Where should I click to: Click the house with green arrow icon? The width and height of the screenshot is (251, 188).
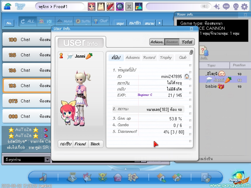click(162, 178)
